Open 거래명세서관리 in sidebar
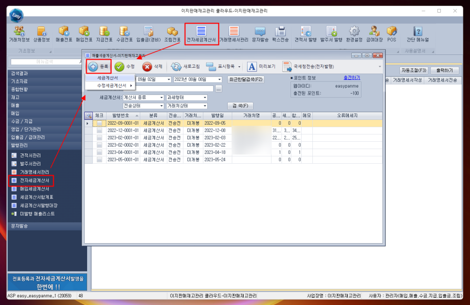 34,172
